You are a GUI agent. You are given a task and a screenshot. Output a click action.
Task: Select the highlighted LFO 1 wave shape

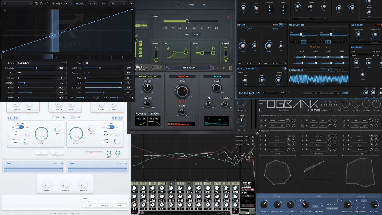tap(304, 42)
